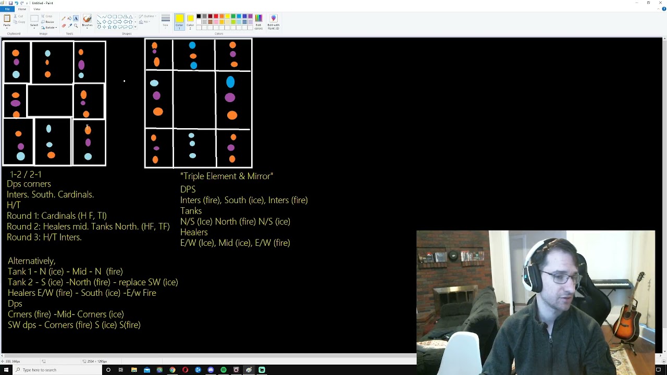Select the Magnifier tool
Viewport: 667px width, 375px height.
click(x=76, y=26)
